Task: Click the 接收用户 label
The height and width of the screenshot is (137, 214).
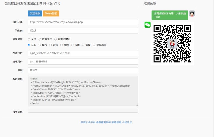Action: click(x=17, y=62)
